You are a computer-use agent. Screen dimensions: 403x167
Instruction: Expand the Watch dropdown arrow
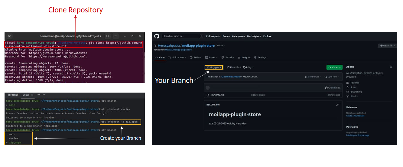[394, 46]
